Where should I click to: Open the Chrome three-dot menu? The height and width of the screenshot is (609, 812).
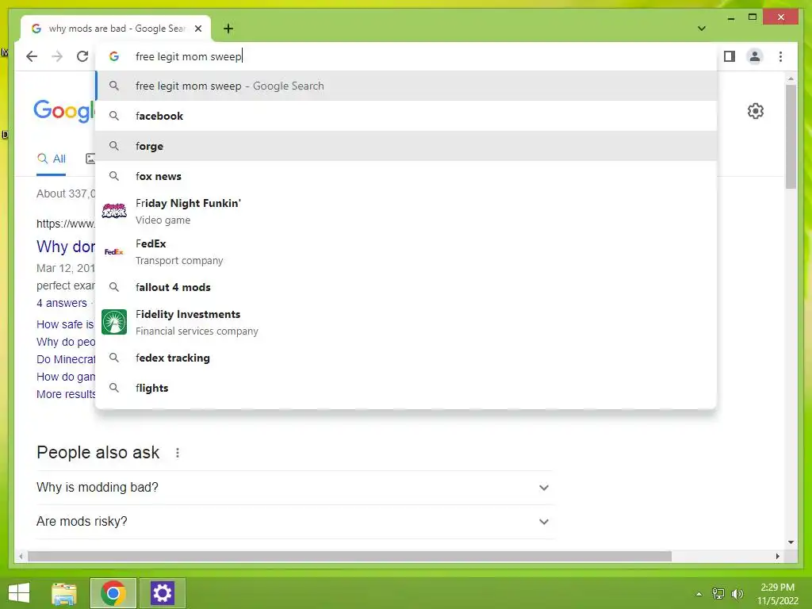click(780, 56)
